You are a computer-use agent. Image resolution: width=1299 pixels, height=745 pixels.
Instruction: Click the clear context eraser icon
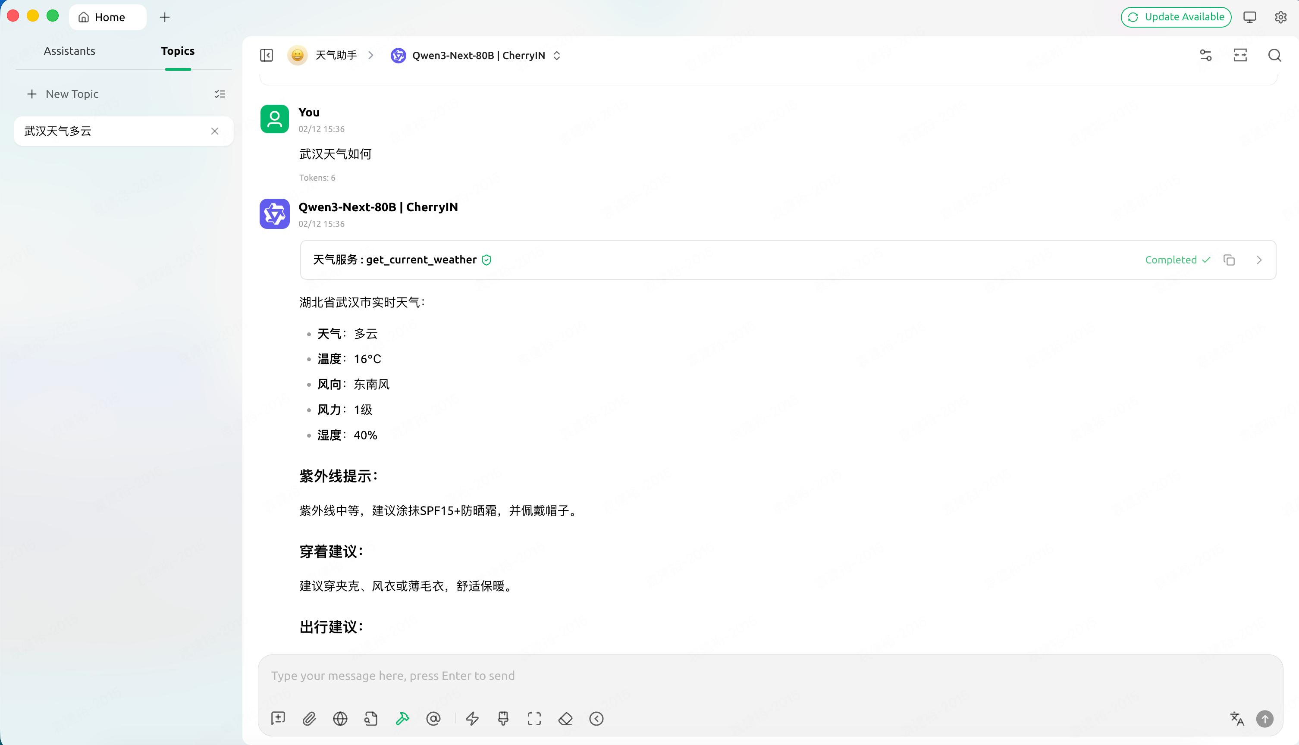(565, 719)
